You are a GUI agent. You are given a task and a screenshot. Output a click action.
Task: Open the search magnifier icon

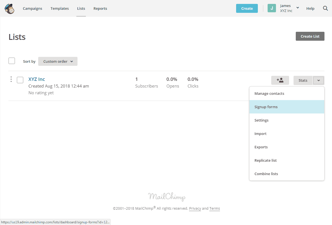tap(325, 8)
